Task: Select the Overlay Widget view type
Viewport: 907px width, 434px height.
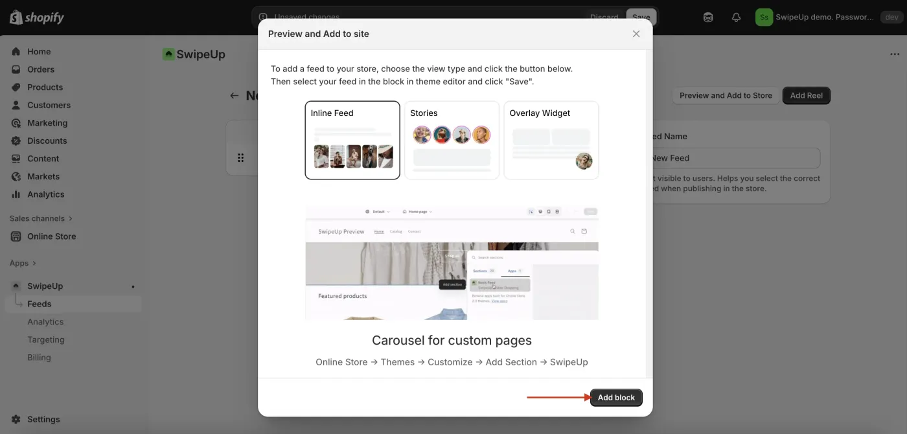Action: click(x=551, y=140)
